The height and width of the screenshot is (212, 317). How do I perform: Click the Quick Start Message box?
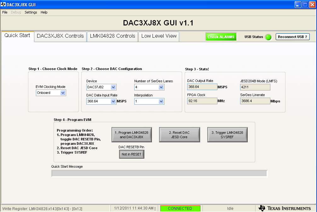159,173
